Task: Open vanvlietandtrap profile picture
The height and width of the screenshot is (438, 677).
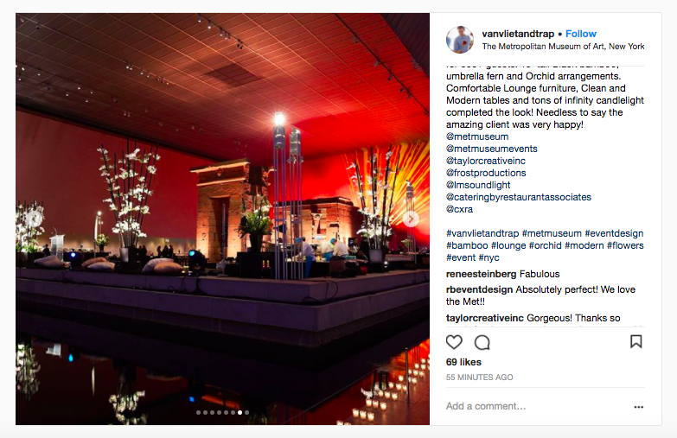Action: coord(460,40)
